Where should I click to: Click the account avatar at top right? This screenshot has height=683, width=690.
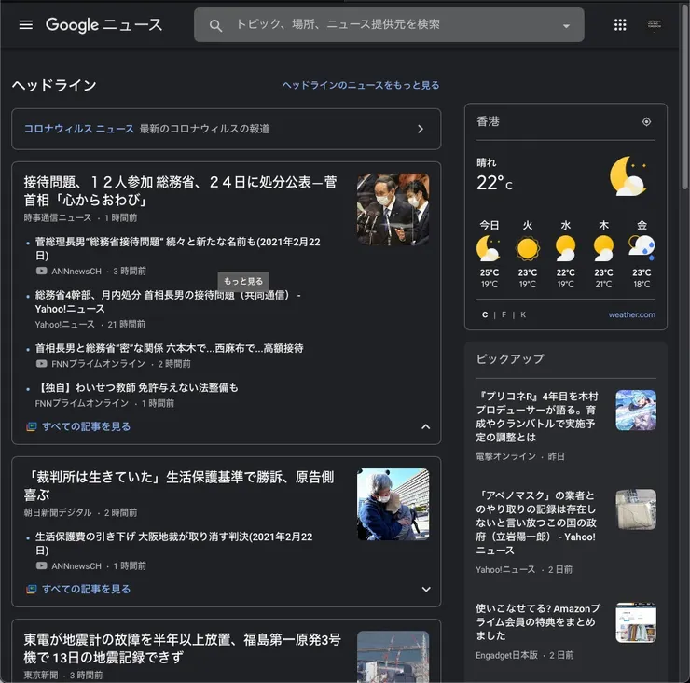655,24
